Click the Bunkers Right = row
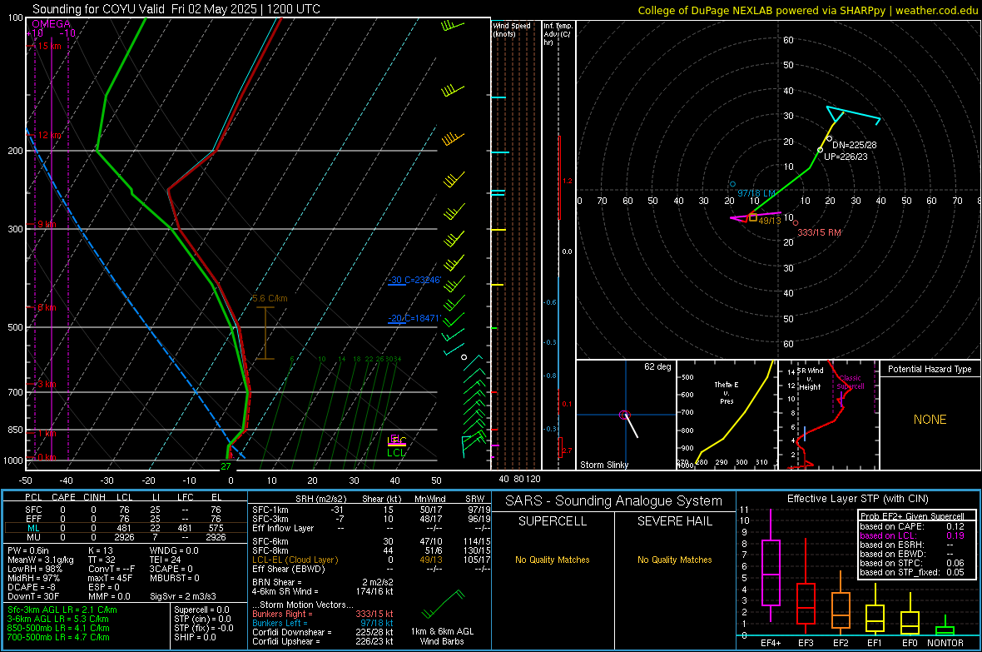The height and width of the screenshot is (652, 982). tap(323, 614)
